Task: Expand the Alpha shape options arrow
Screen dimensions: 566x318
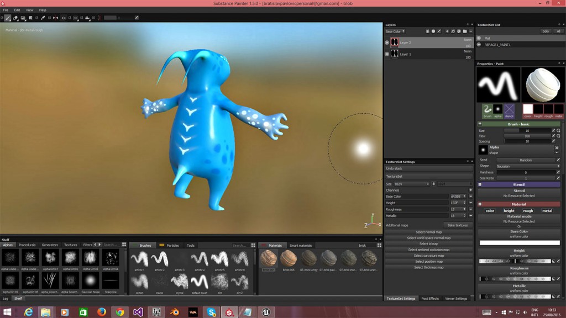Action: 557,152
